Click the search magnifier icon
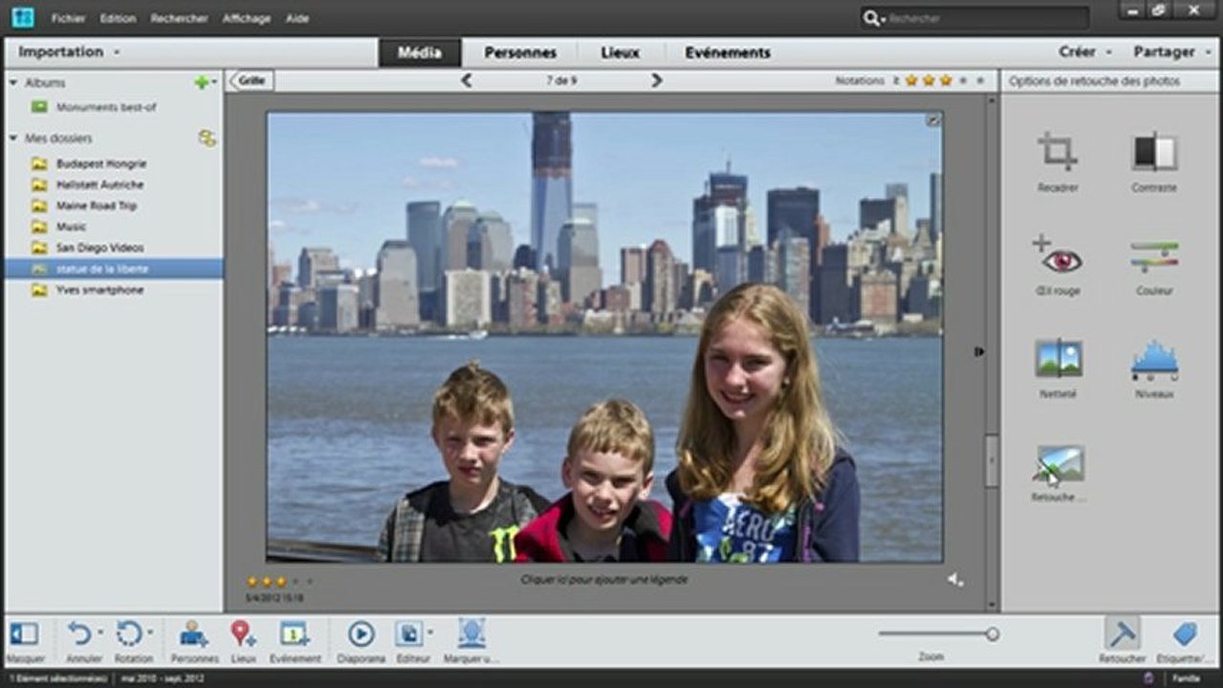This screenshot has width=1223, height=688. tap(871, 18)
